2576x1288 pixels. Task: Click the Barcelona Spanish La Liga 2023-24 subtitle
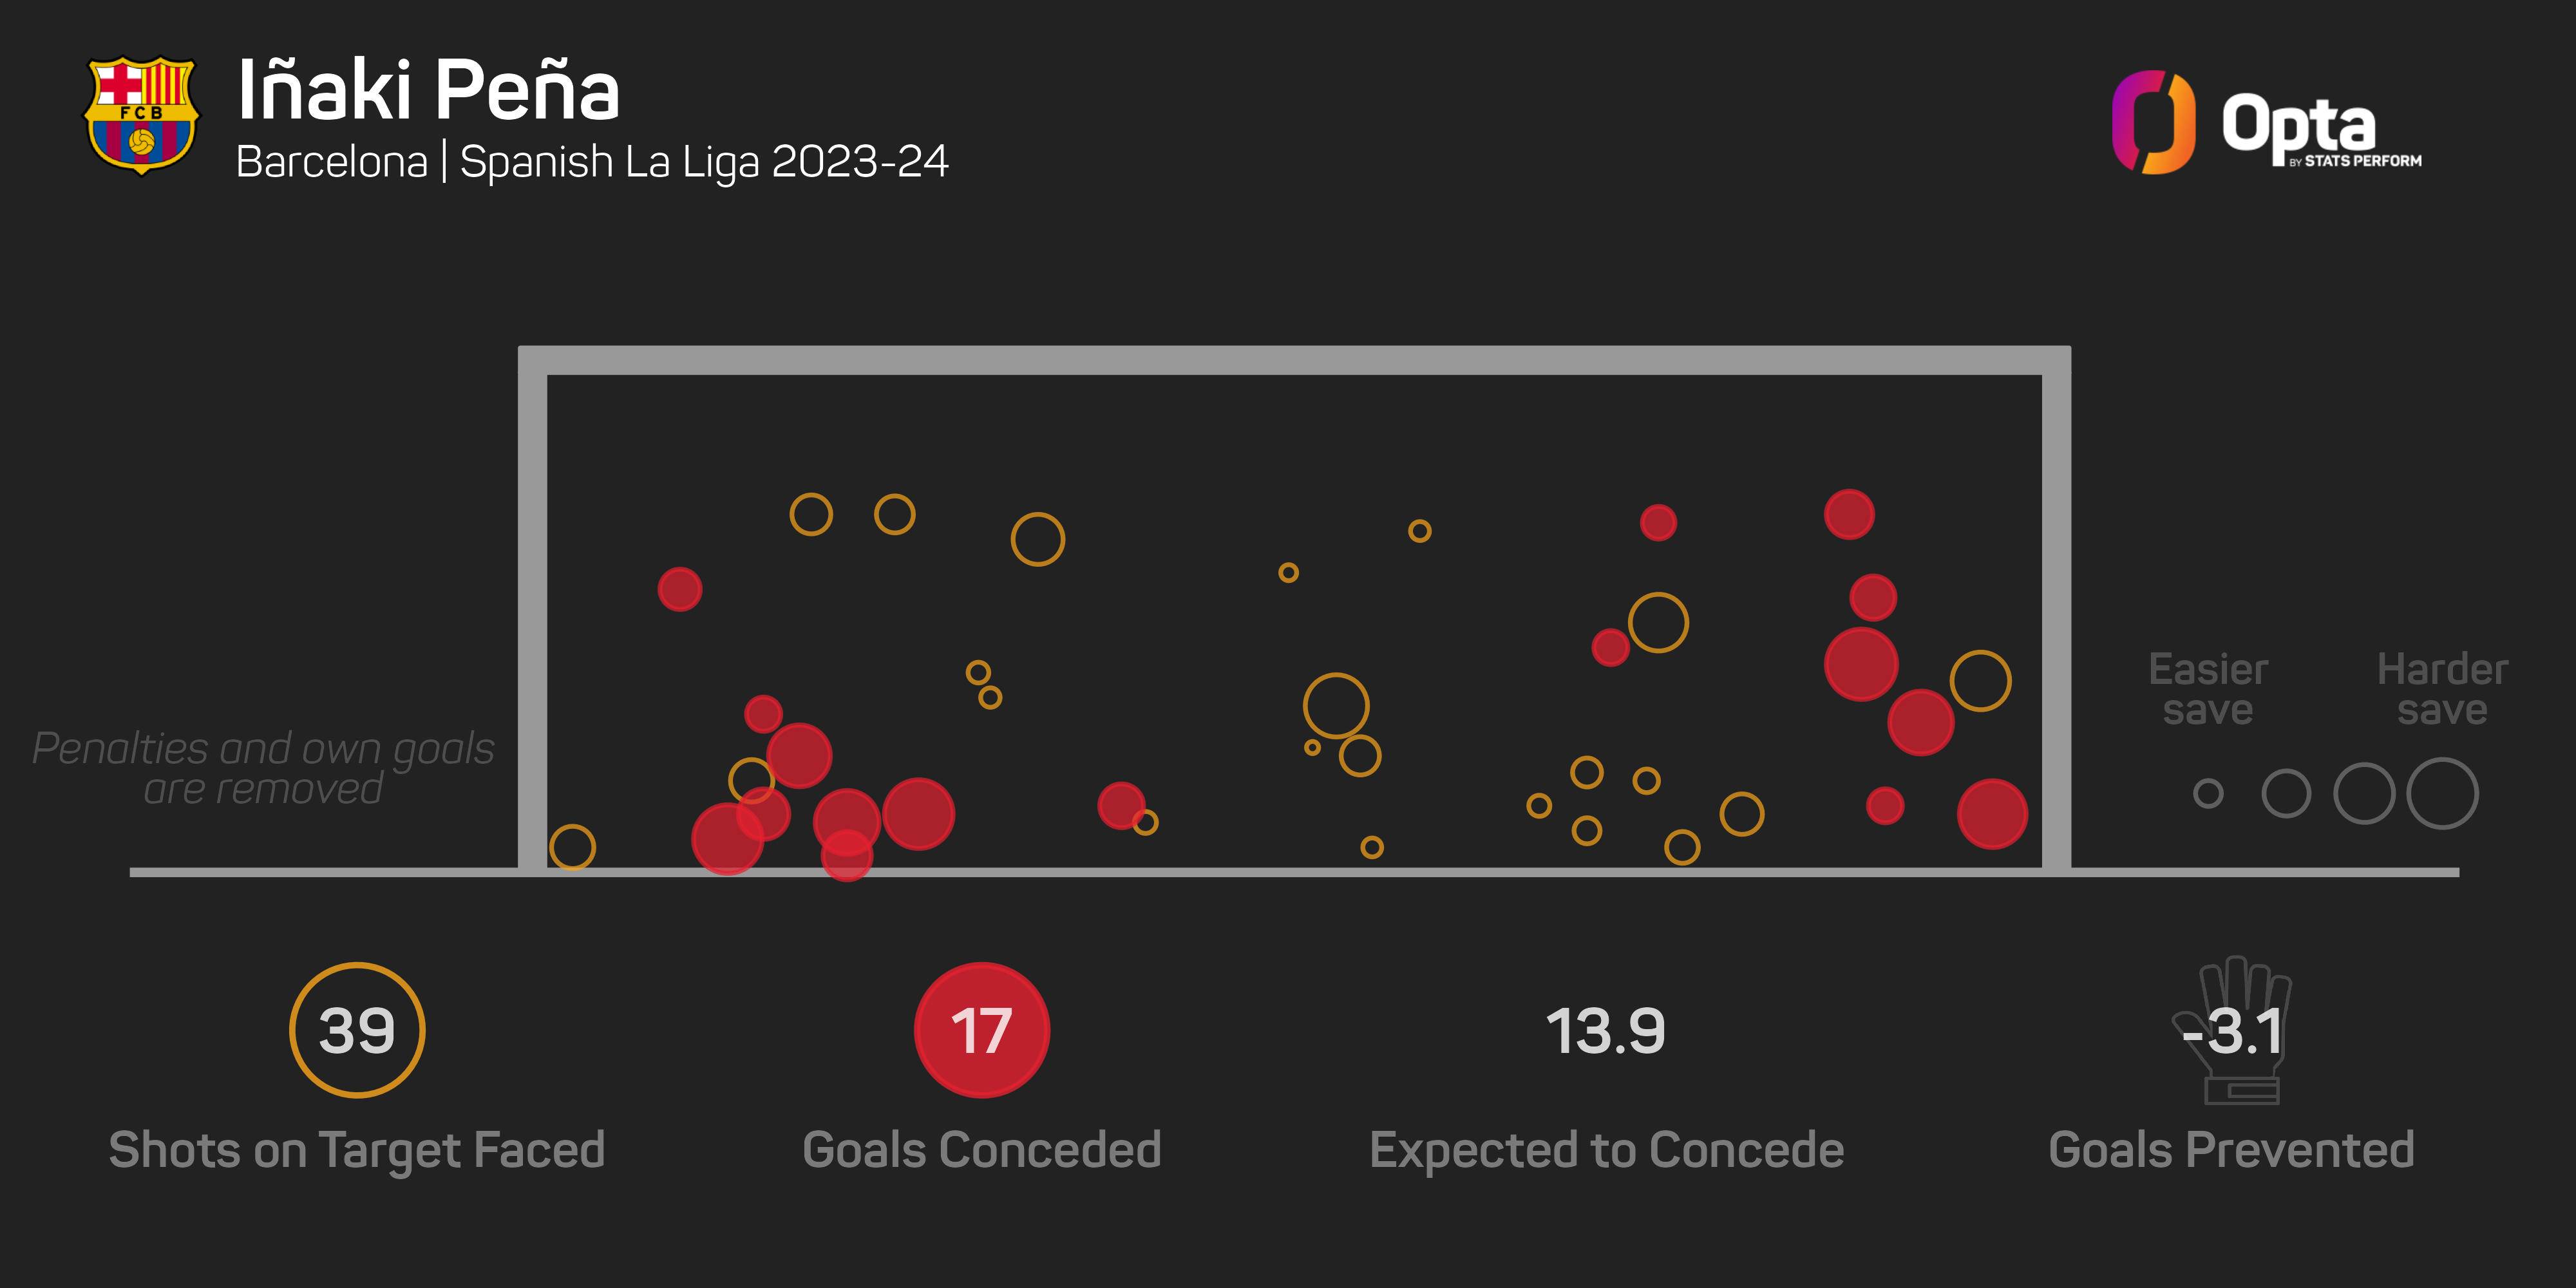pyautogui.click(x=592, y=162)
